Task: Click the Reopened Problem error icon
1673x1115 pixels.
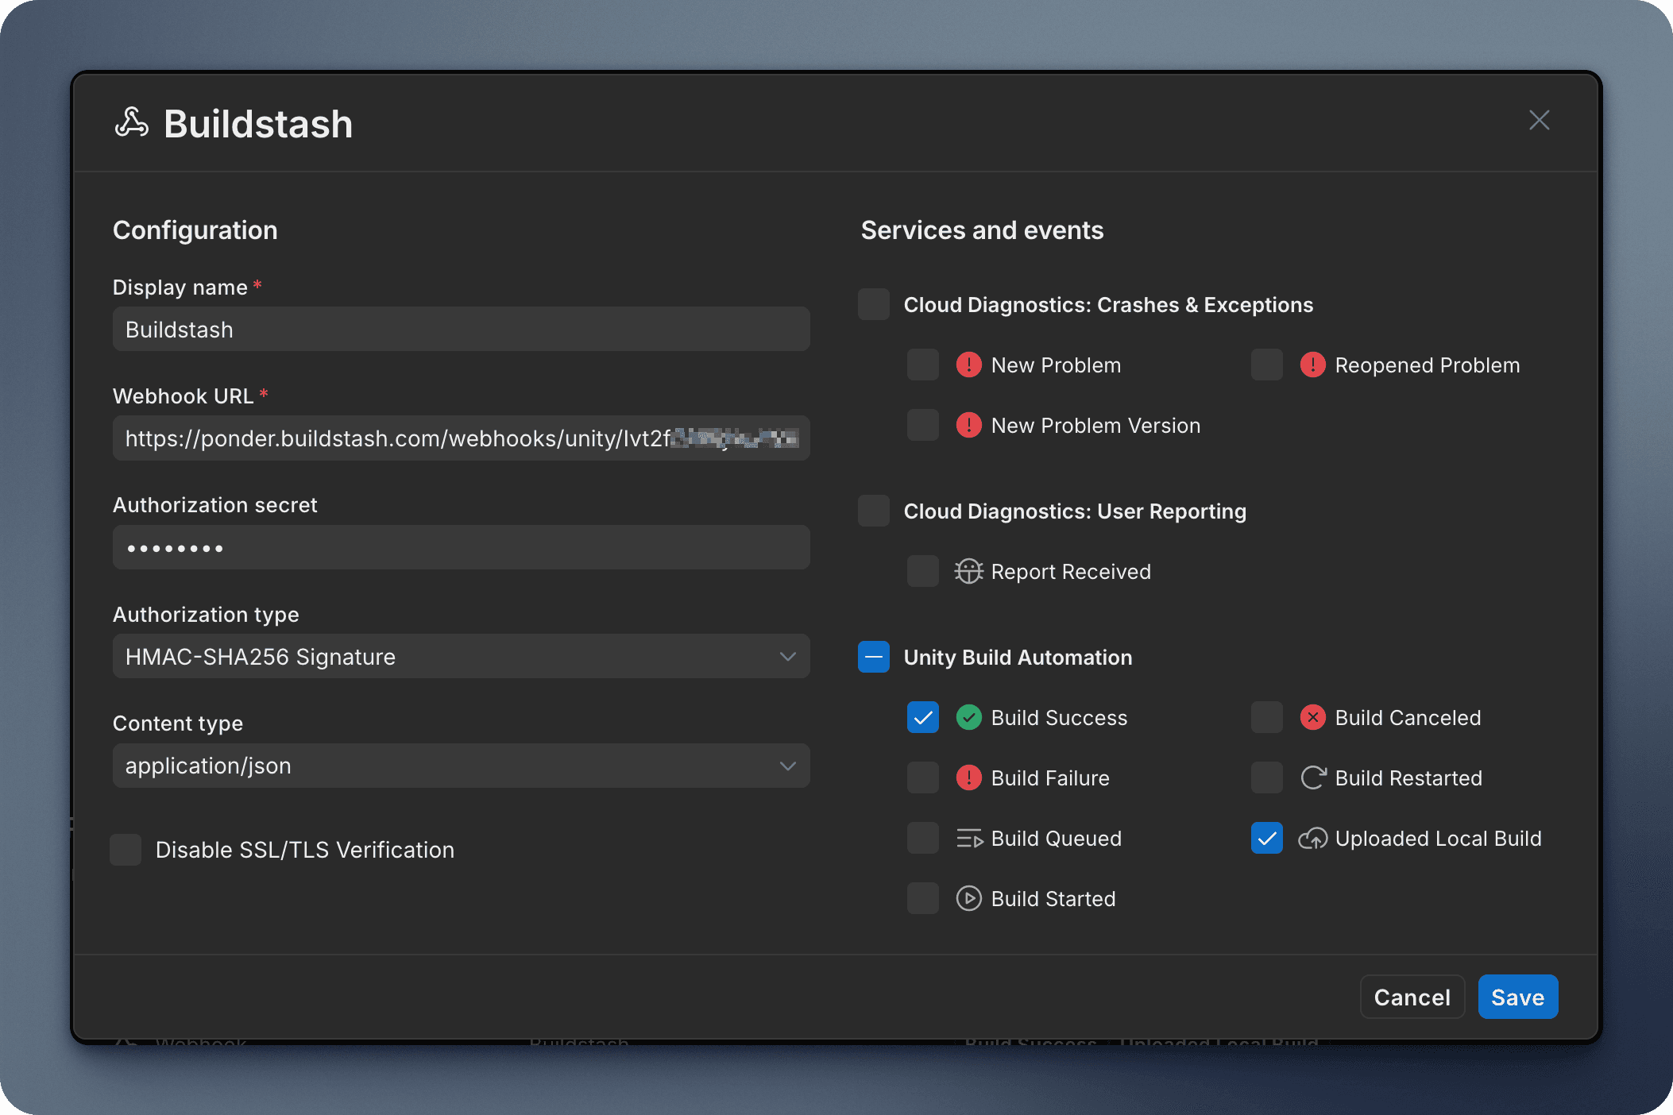Action: (1312, 365)
